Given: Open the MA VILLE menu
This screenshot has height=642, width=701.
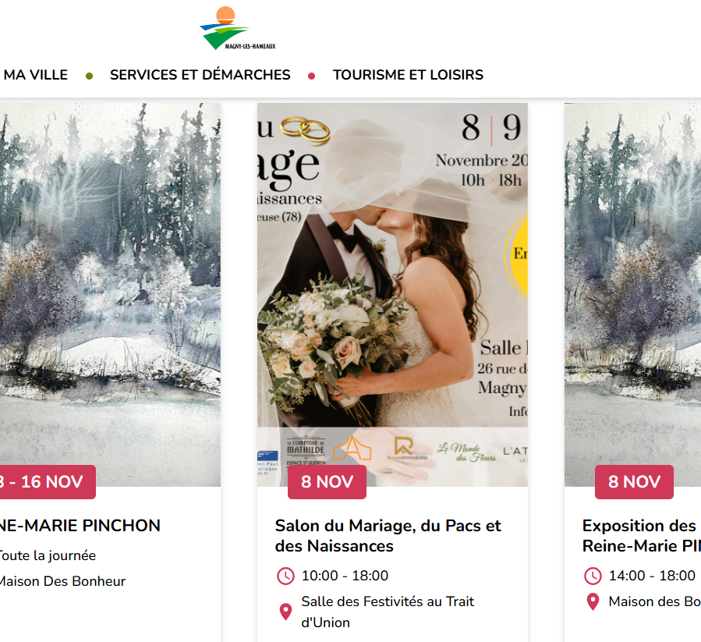Looking at the screenshot, I should pyautogui.click(x=35, y=75).
